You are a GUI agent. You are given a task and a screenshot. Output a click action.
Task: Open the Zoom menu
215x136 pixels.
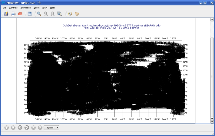point(36,8)
